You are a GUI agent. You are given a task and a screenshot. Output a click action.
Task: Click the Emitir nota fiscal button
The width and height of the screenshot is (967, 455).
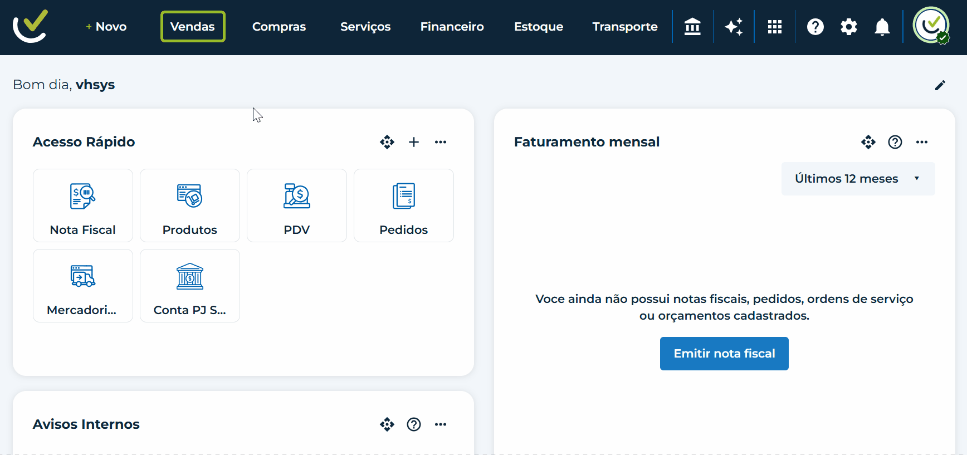click(x=724, y=354)
